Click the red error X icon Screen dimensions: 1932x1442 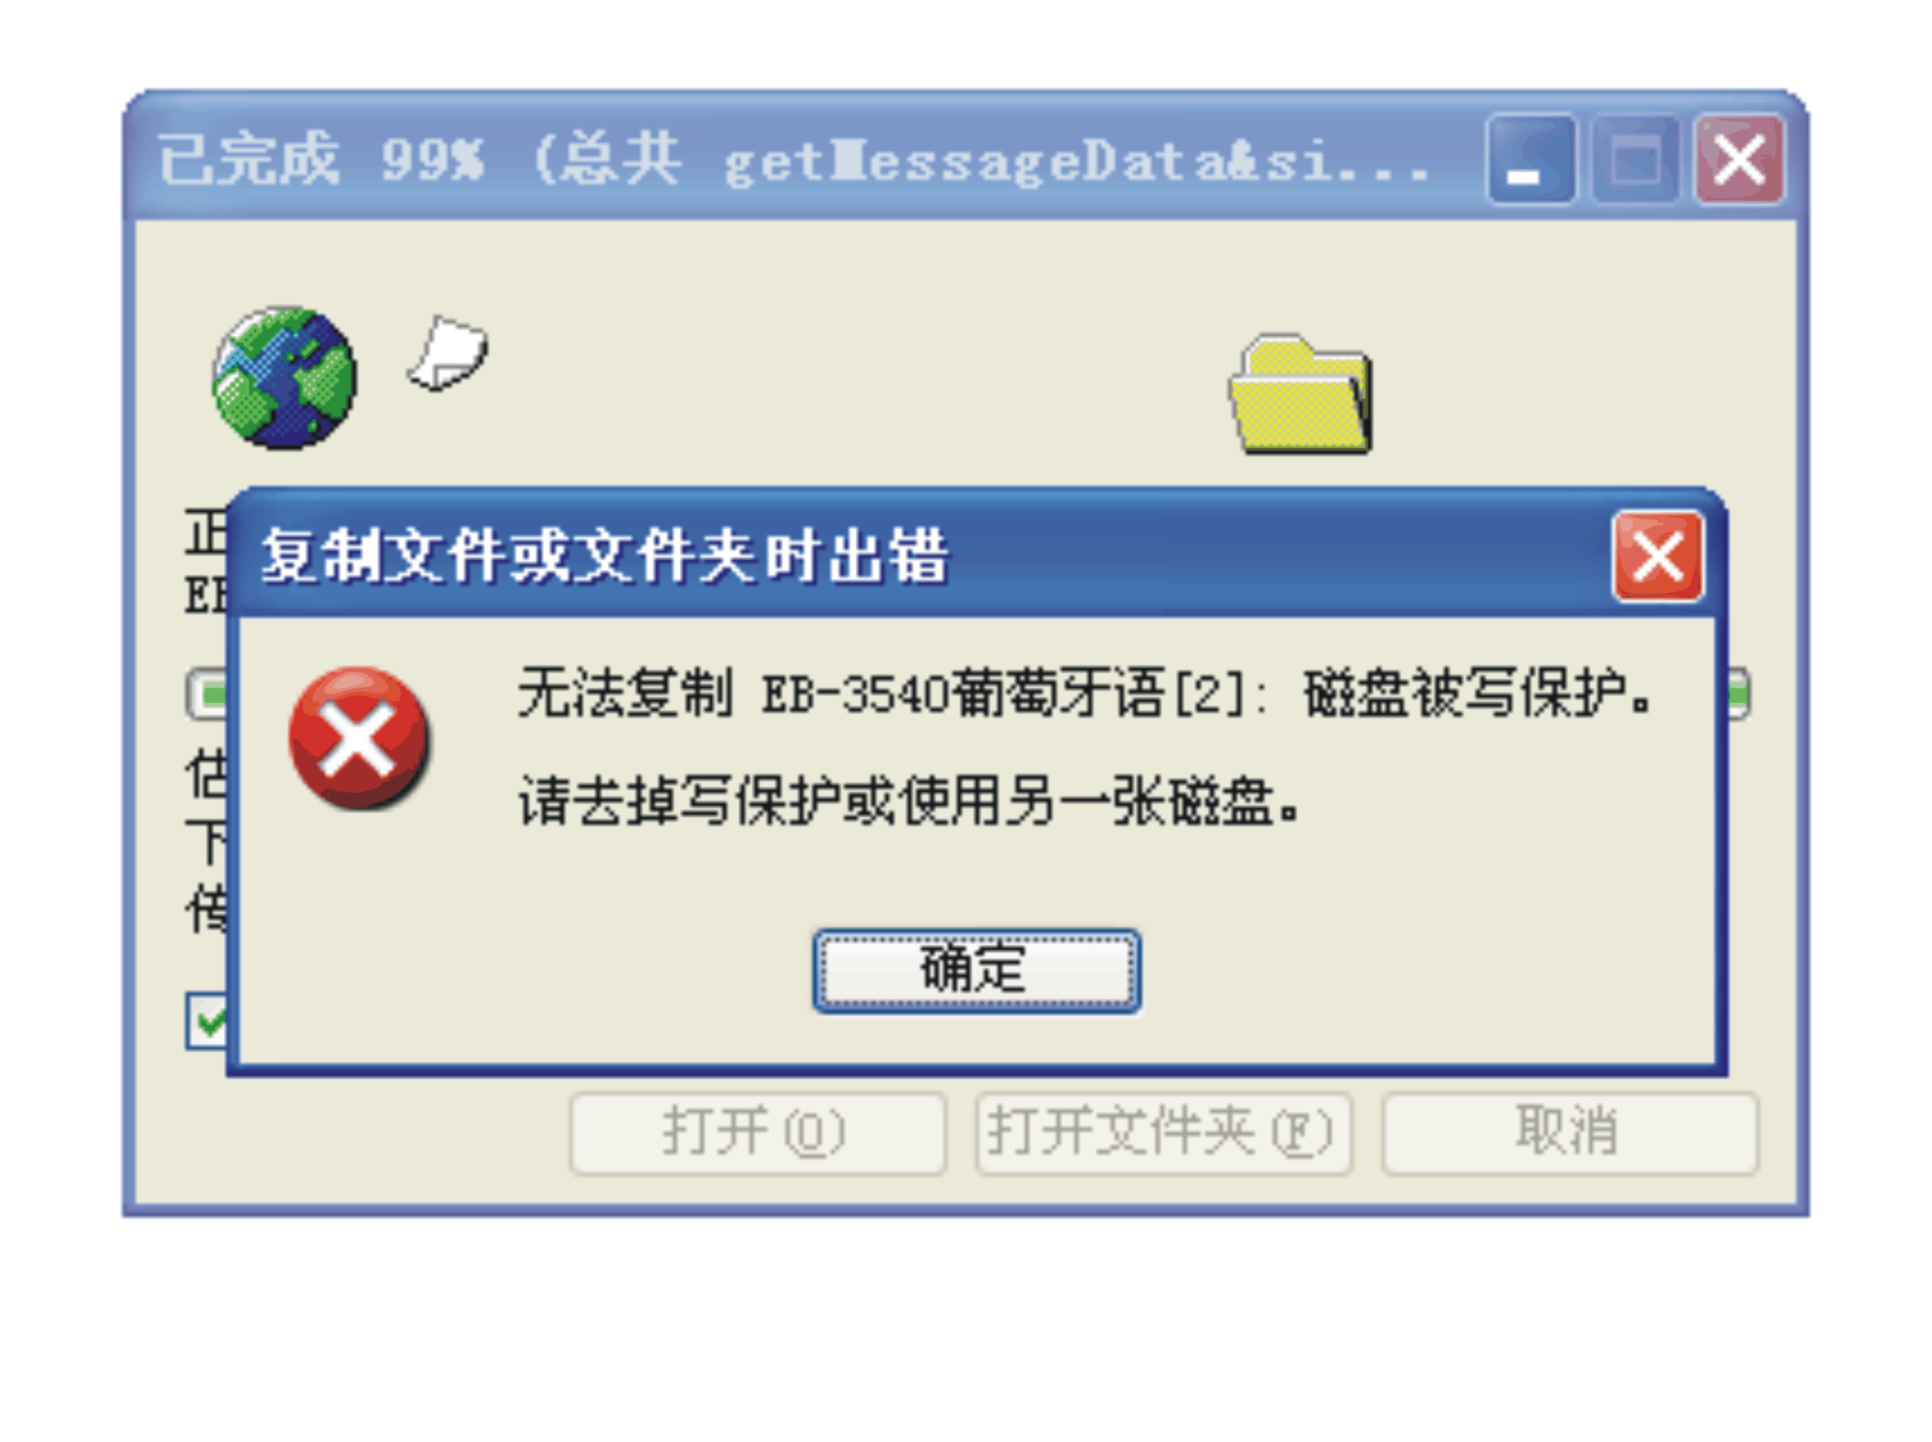coord(359,739)
